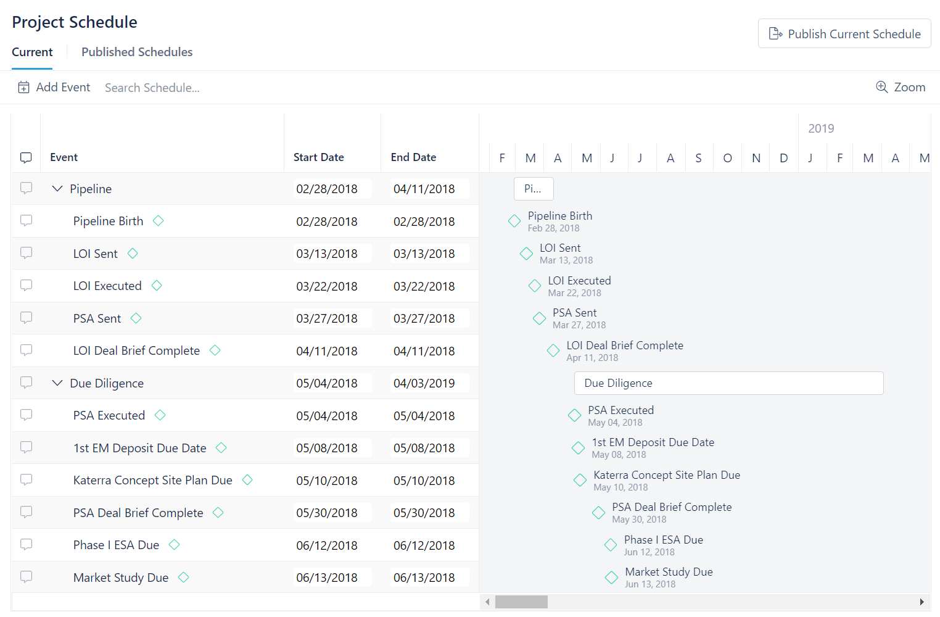Click the Publish Current Schedule button
940x617 pixels.
pyautogui.click(x=844, y=33)
